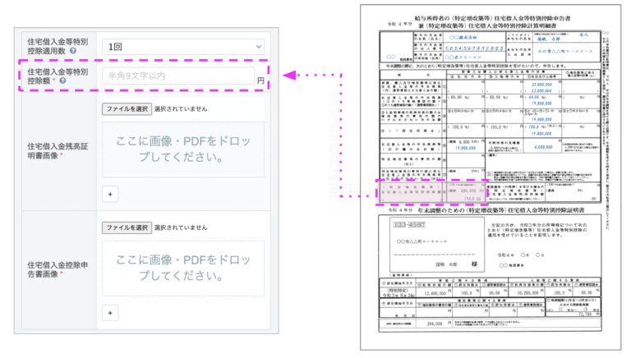The height and width of the screenshot is (358, 631).
Task: Click the drop area for 残高証明書 image upload
Action: pos(183,149)
